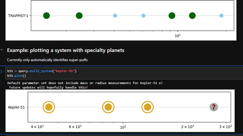Click the 'Default parameter set' warning output line

coord(85,83)
